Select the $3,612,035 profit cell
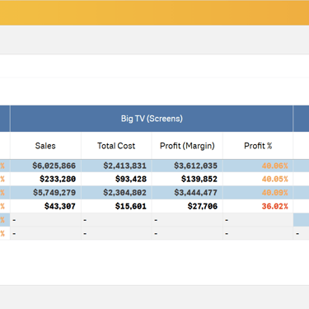 click(x=187, y=166)
